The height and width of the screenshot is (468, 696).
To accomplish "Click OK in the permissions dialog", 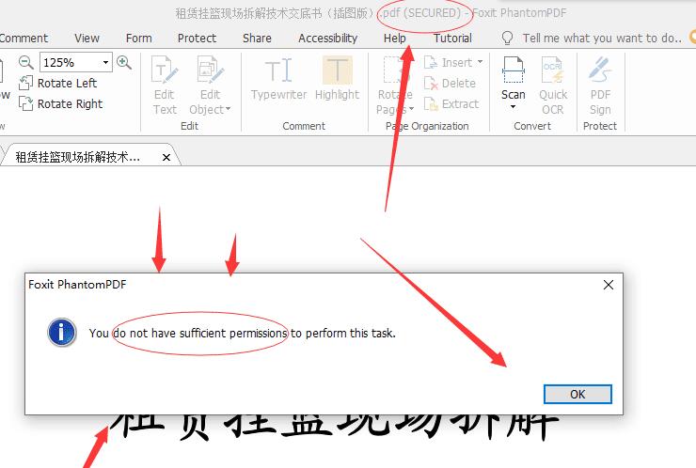I will 577,394.
